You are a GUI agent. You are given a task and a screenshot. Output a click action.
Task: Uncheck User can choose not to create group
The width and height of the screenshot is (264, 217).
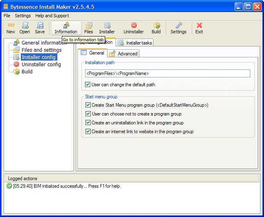click(88, 114)
